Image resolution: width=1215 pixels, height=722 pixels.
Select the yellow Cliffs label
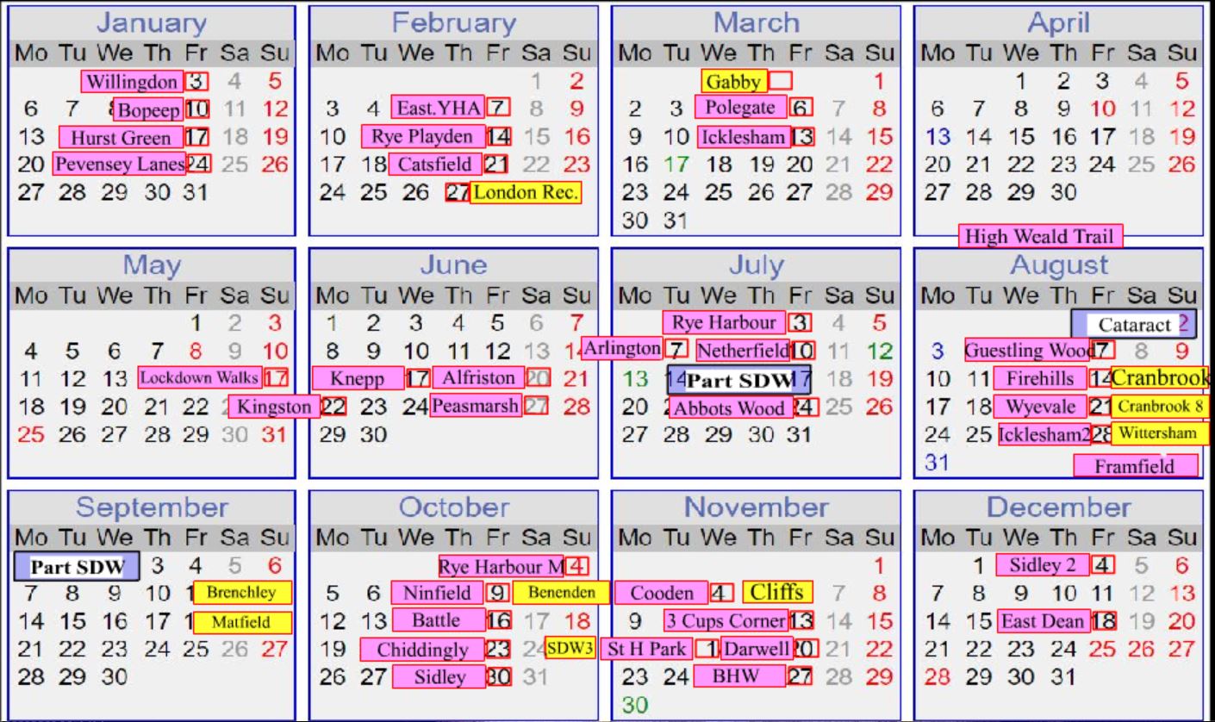coord(777,592)
